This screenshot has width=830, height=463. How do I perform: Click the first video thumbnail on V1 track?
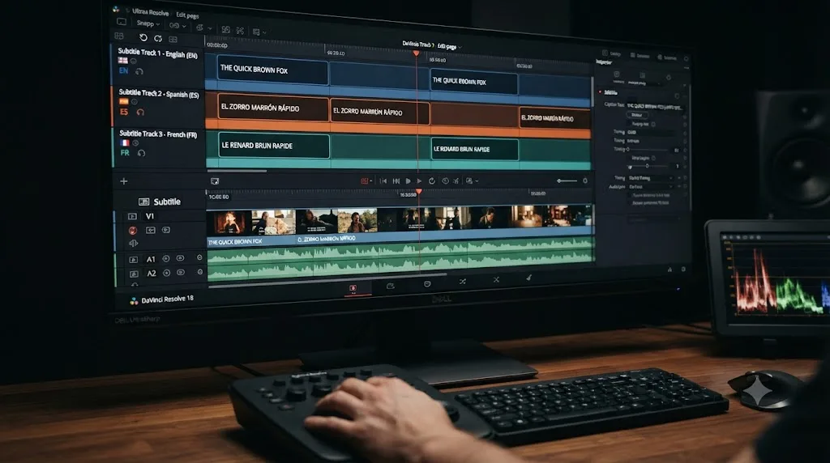[229, 222]
